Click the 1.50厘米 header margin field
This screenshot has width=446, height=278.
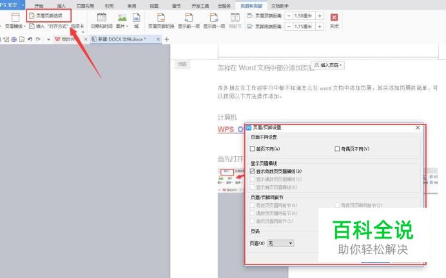304,16
